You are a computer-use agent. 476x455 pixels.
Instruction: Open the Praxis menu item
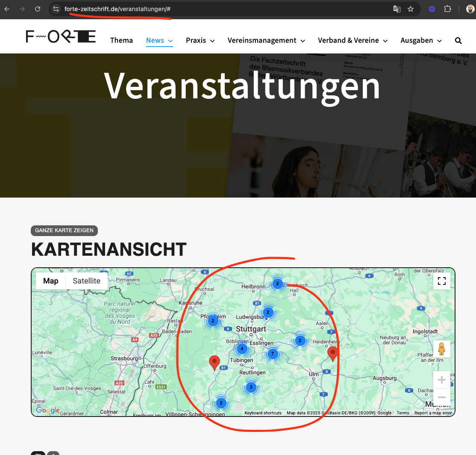pos(196,40)
